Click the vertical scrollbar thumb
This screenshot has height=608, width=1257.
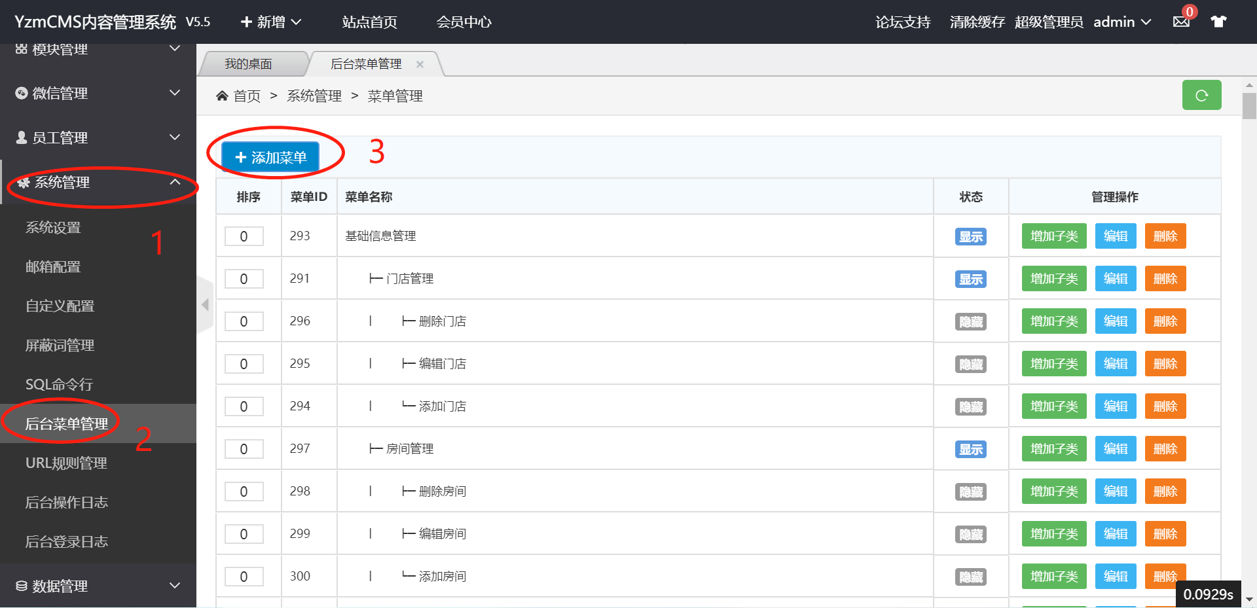pyautogui.click(x=1249, y=106)
